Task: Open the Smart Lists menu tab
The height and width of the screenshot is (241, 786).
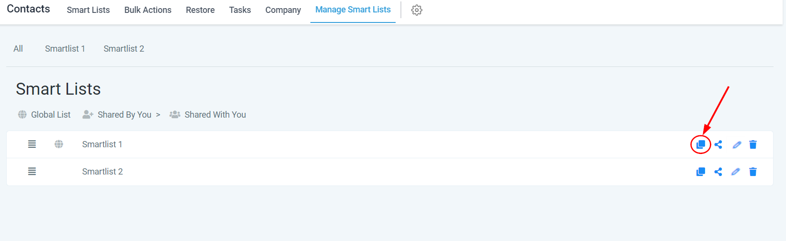Action: pyautogui.click(x=88, y=10)
